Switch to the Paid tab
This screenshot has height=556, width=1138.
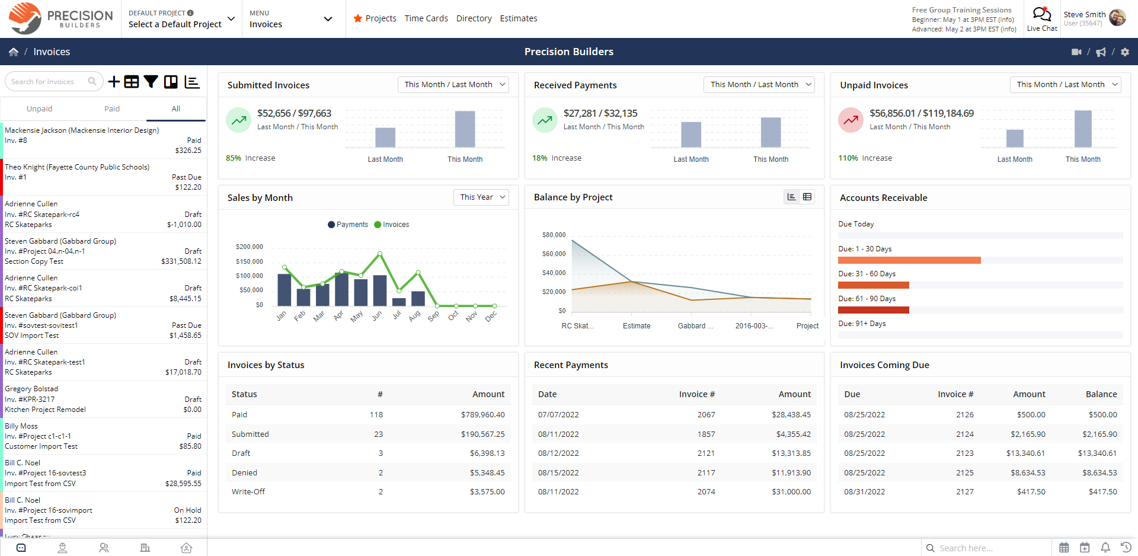coord(112,108)
